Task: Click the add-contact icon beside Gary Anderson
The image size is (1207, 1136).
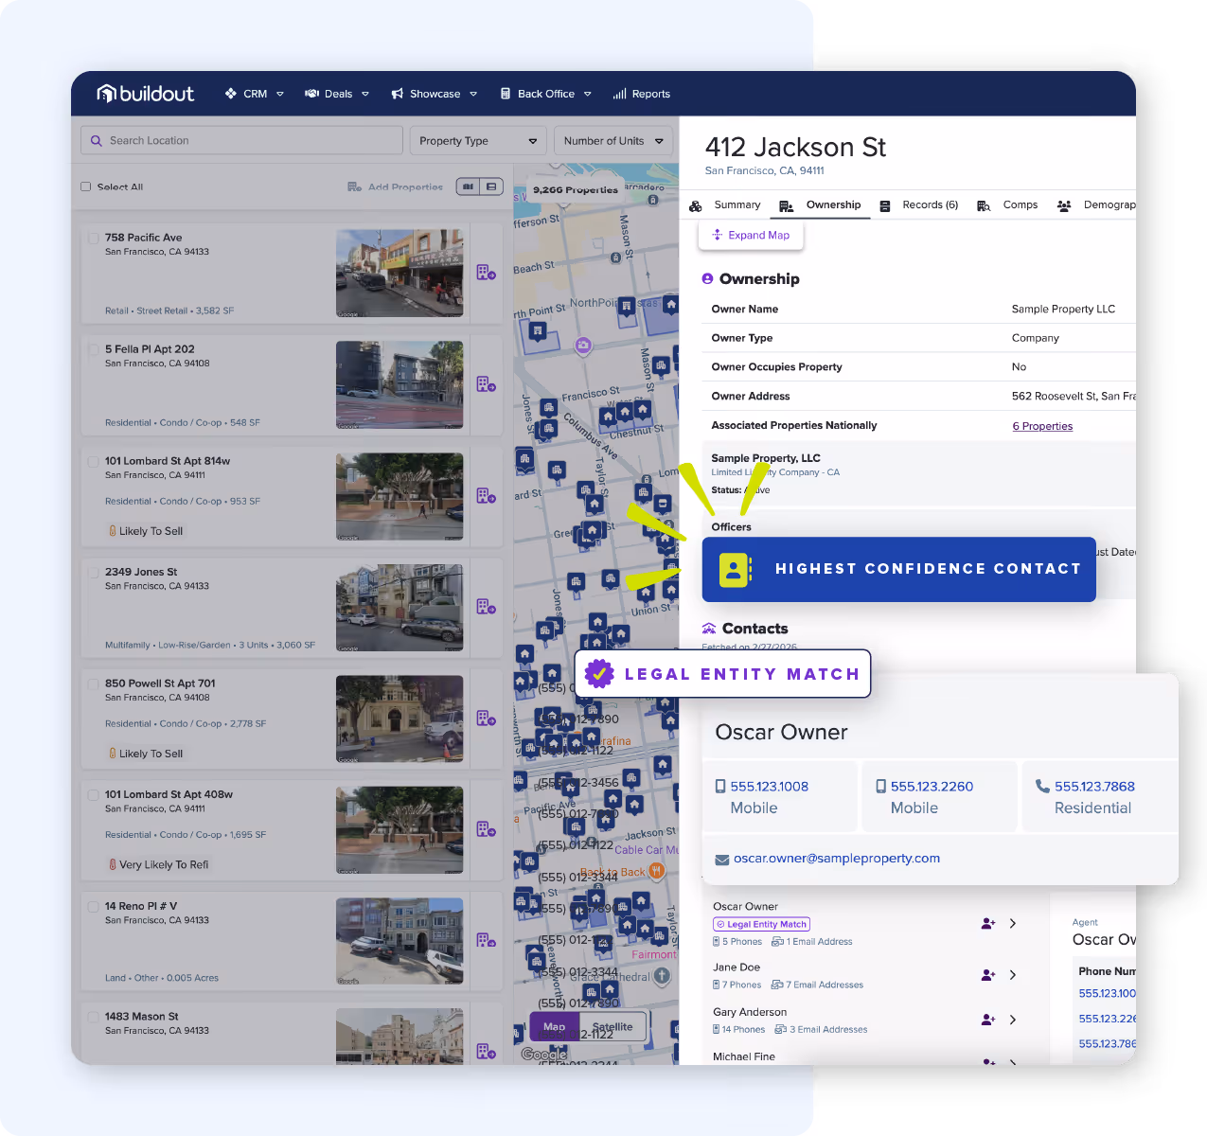Action: 988,1020
